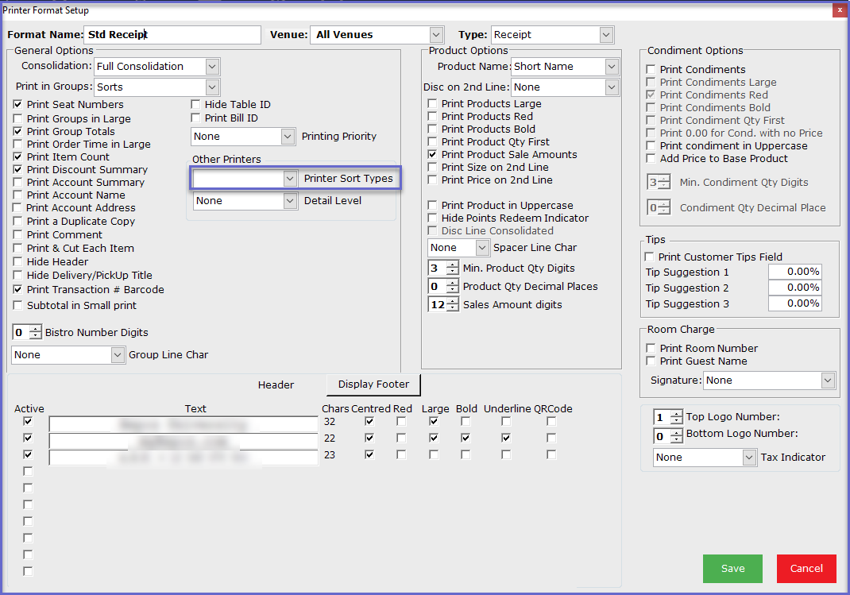Open the Type dropdown showing Receipt
The image size is (850, 595).
tap(552, 35)
